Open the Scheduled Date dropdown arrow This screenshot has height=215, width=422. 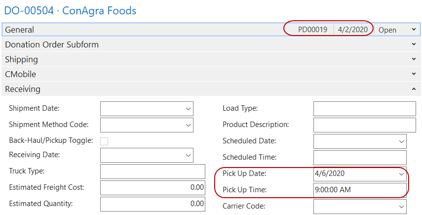click(401, 141)
